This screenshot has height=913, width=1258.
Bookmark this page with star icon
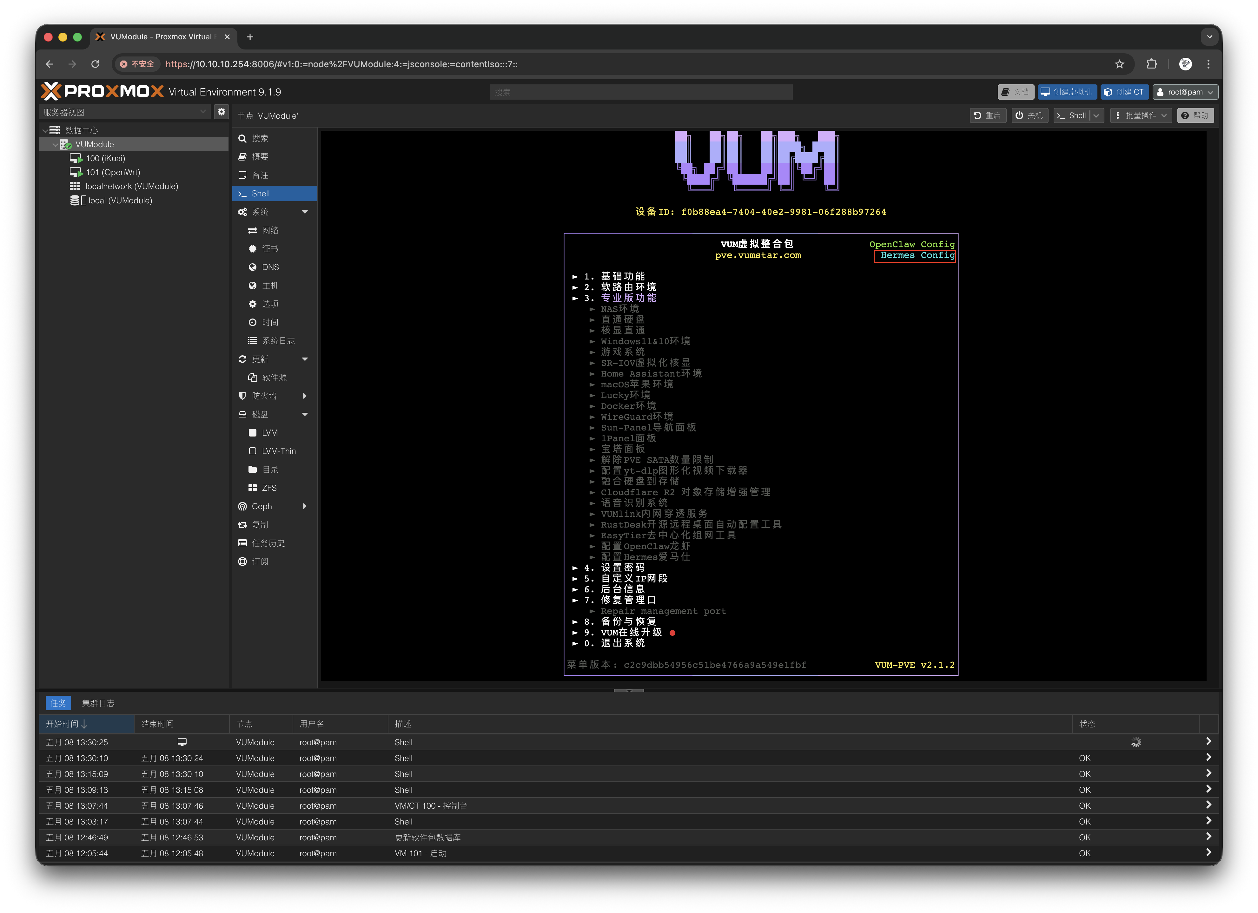(x=1119, y=64)
